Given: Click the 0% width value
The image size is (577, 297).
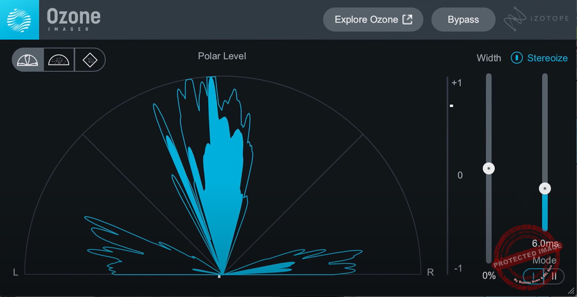Looking at the screenshot, I should [489, 276].
